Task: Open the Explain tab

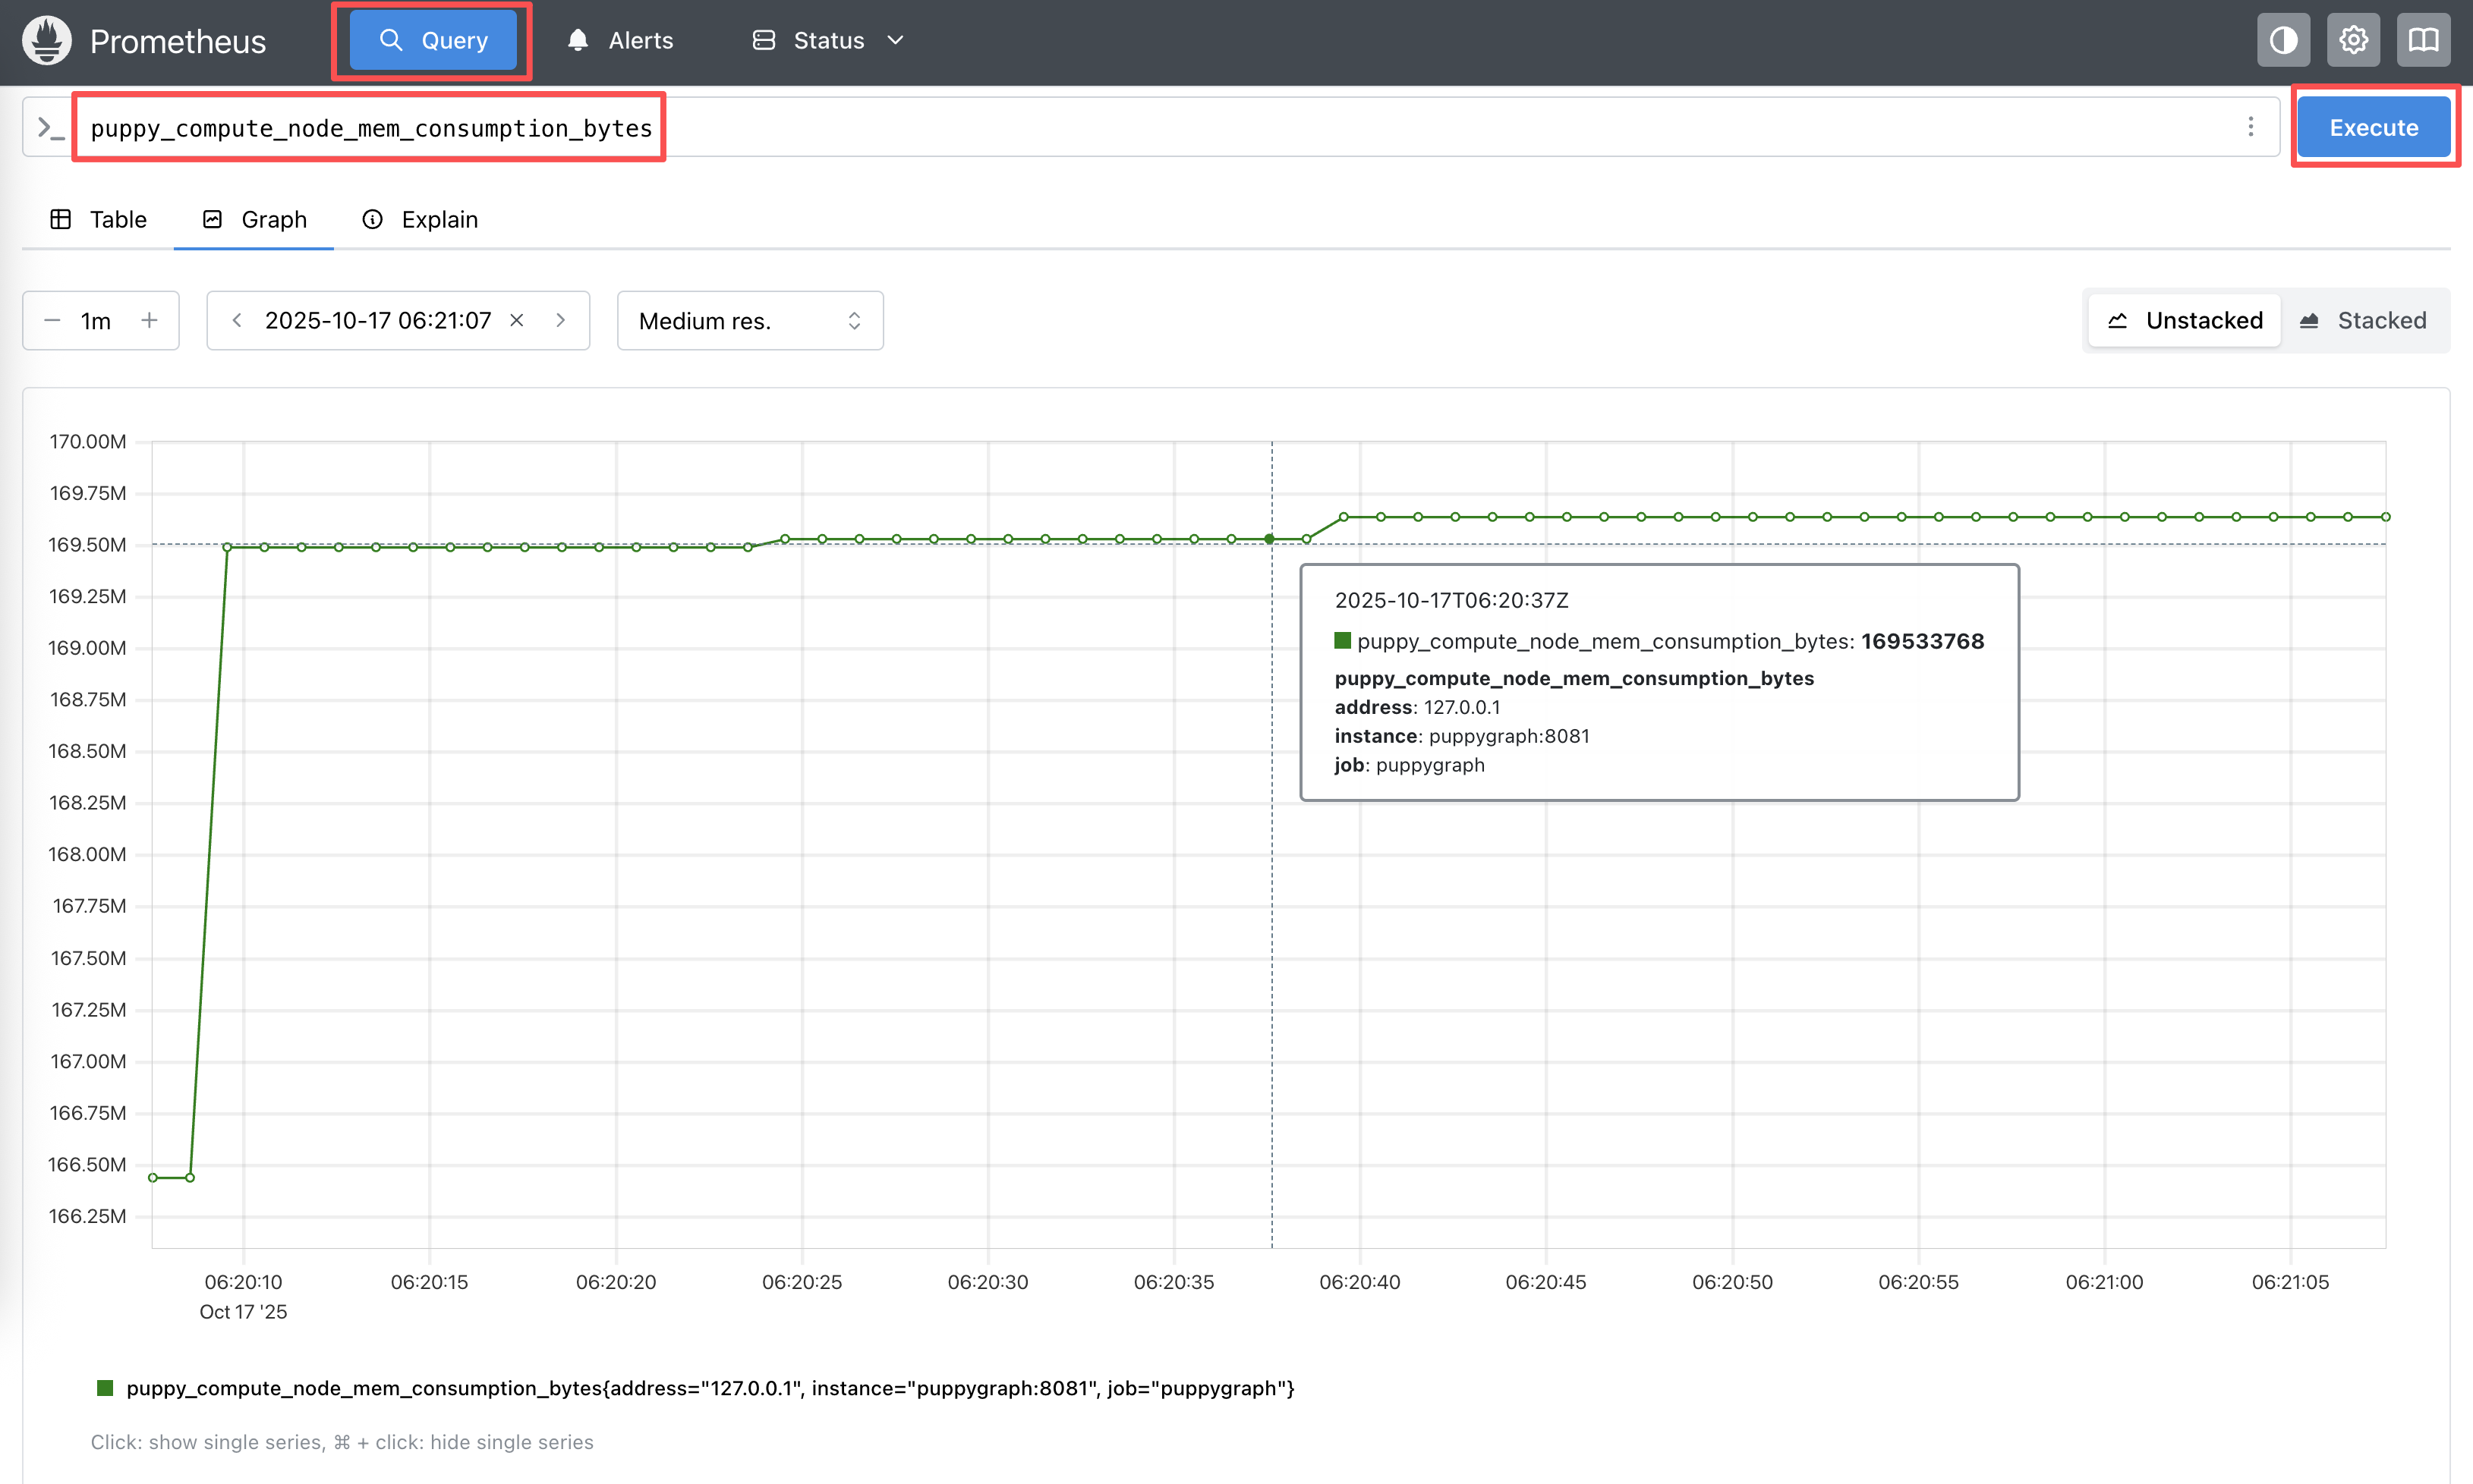Action: click(x=421, y=219)
